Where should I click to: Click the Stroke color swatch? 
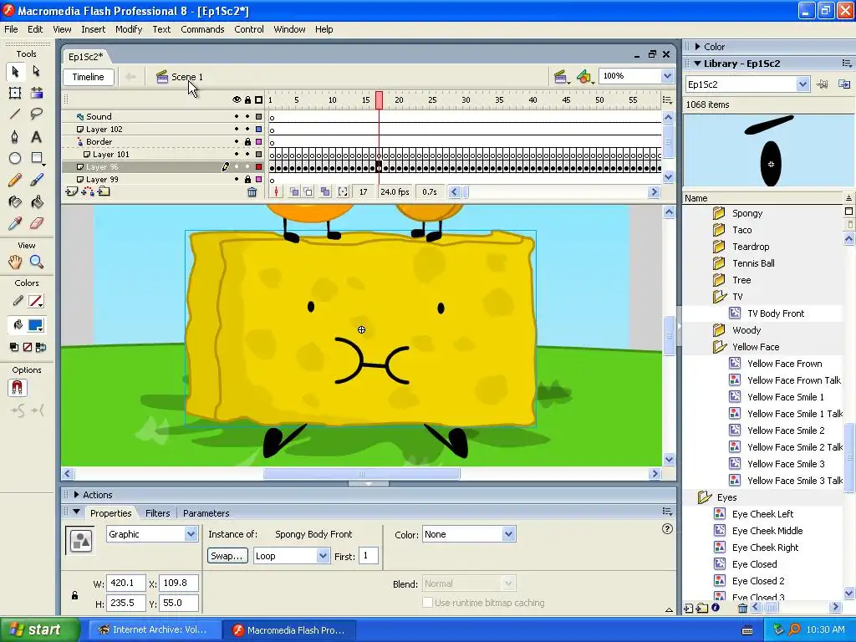35,301
